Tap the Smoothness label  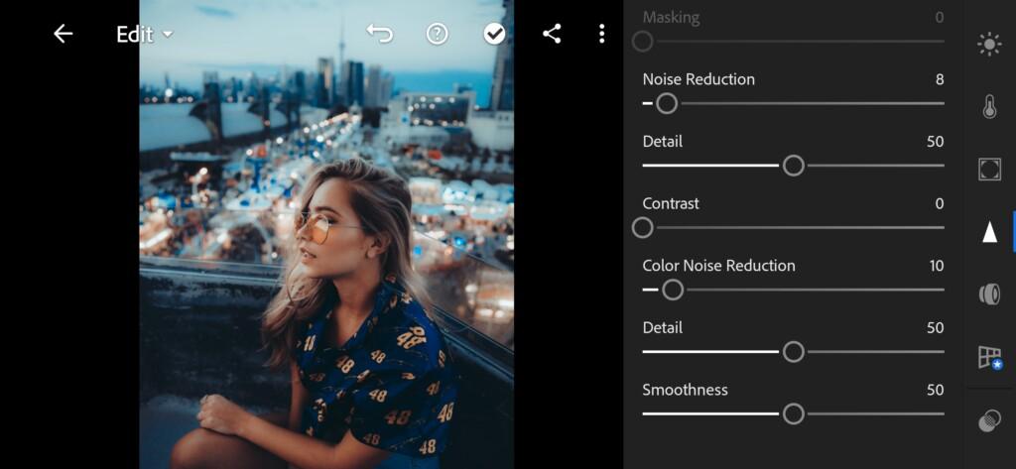tap(685, 390)
